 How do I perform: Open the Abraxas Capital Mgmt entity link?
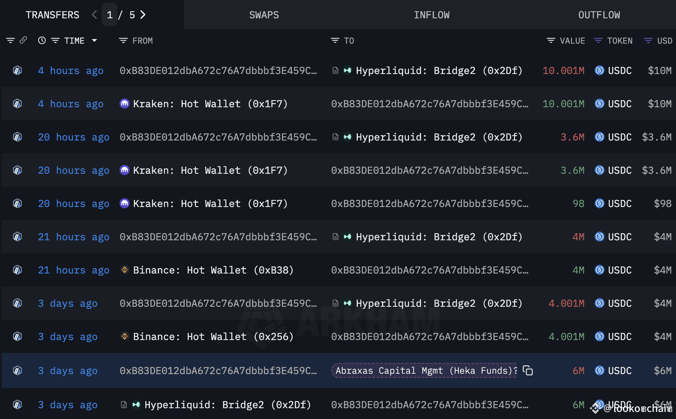coord(424,370)
